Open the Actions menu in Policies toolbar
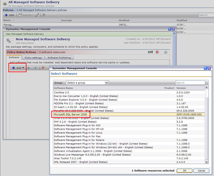Image resolution: width=214 pixels, height=176 pixels. pyautogui.click(x=26, y=15)
